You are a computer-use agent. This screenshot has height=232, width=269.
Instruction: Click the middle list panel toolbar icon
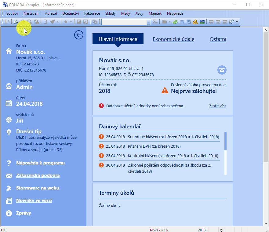(x=218, y=22)
